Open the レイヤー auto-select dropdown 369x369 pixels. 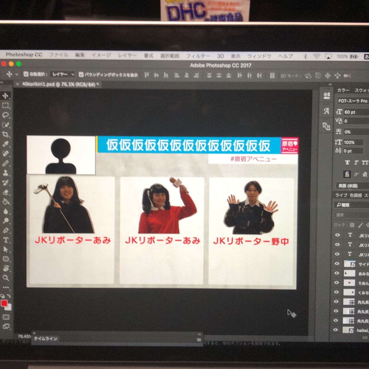click(63, 74)
